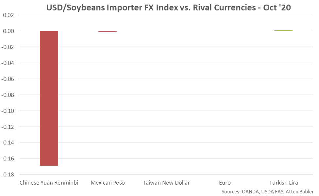Screen dimensions: 319x196
Task: Select the thin Mexican Peso bar
Action: click(108, 31)
